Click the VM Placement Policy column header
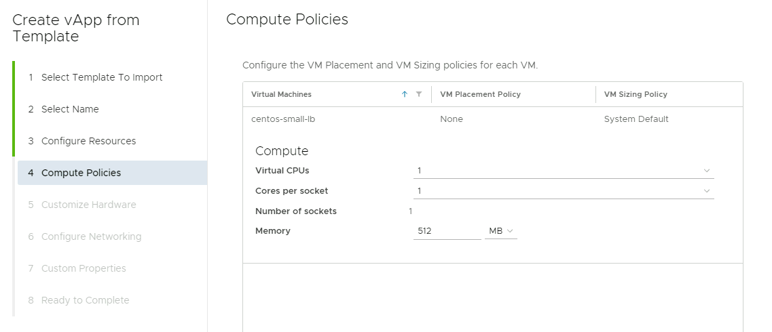The width and height of the screenshot is (772, 332). pyautogui.click(x=481, y=94)
